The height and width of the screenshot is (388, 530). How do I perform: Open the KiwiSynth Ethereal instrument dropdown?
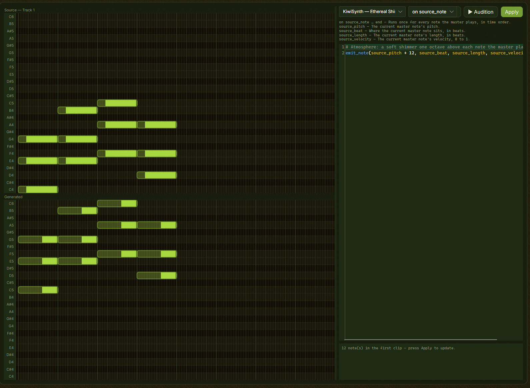372,12
